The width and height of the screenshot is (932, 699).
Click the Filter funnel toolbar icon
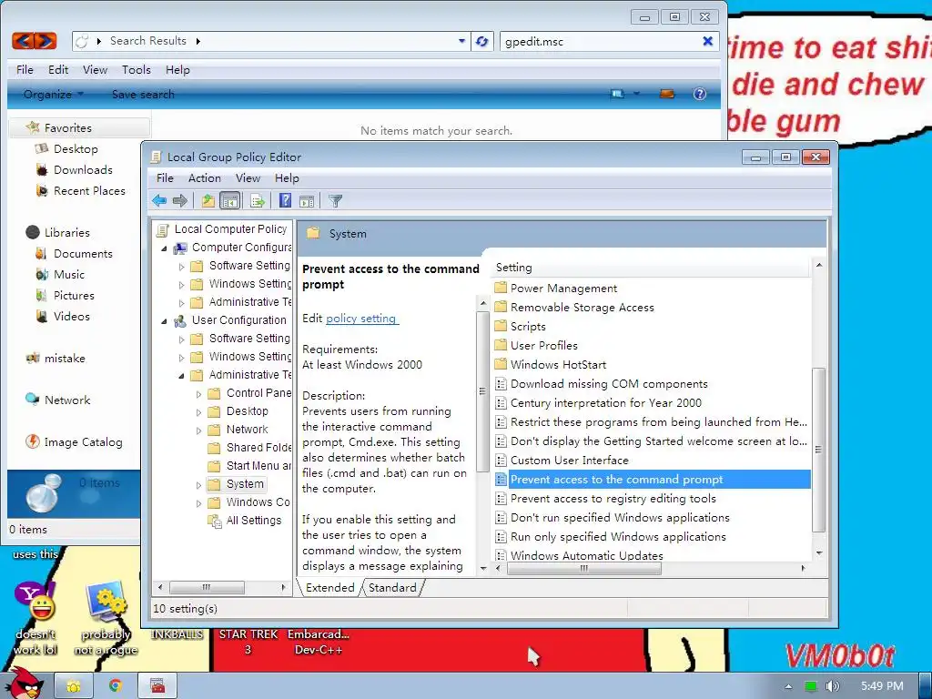click(x=335, y=201)
